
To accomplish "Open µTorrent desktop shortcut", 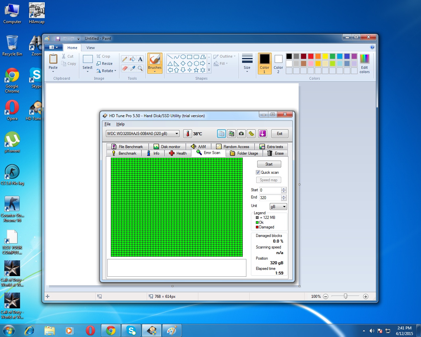I will [x=12, y=143].
